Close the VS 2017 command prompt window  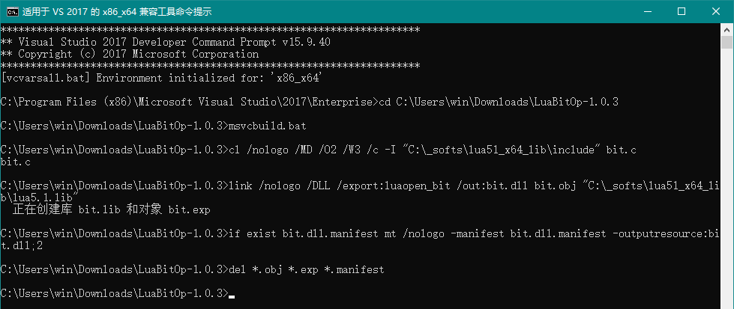click(715, 11)
